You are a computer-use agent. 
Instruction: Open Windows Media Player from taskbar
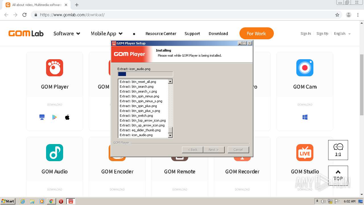click(x=42, y=201)
